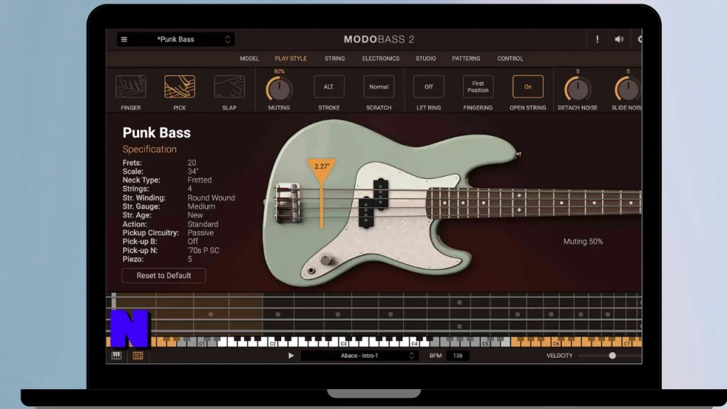Switch to the MODEL tab
Screen dimensions: 727x409
249,58
